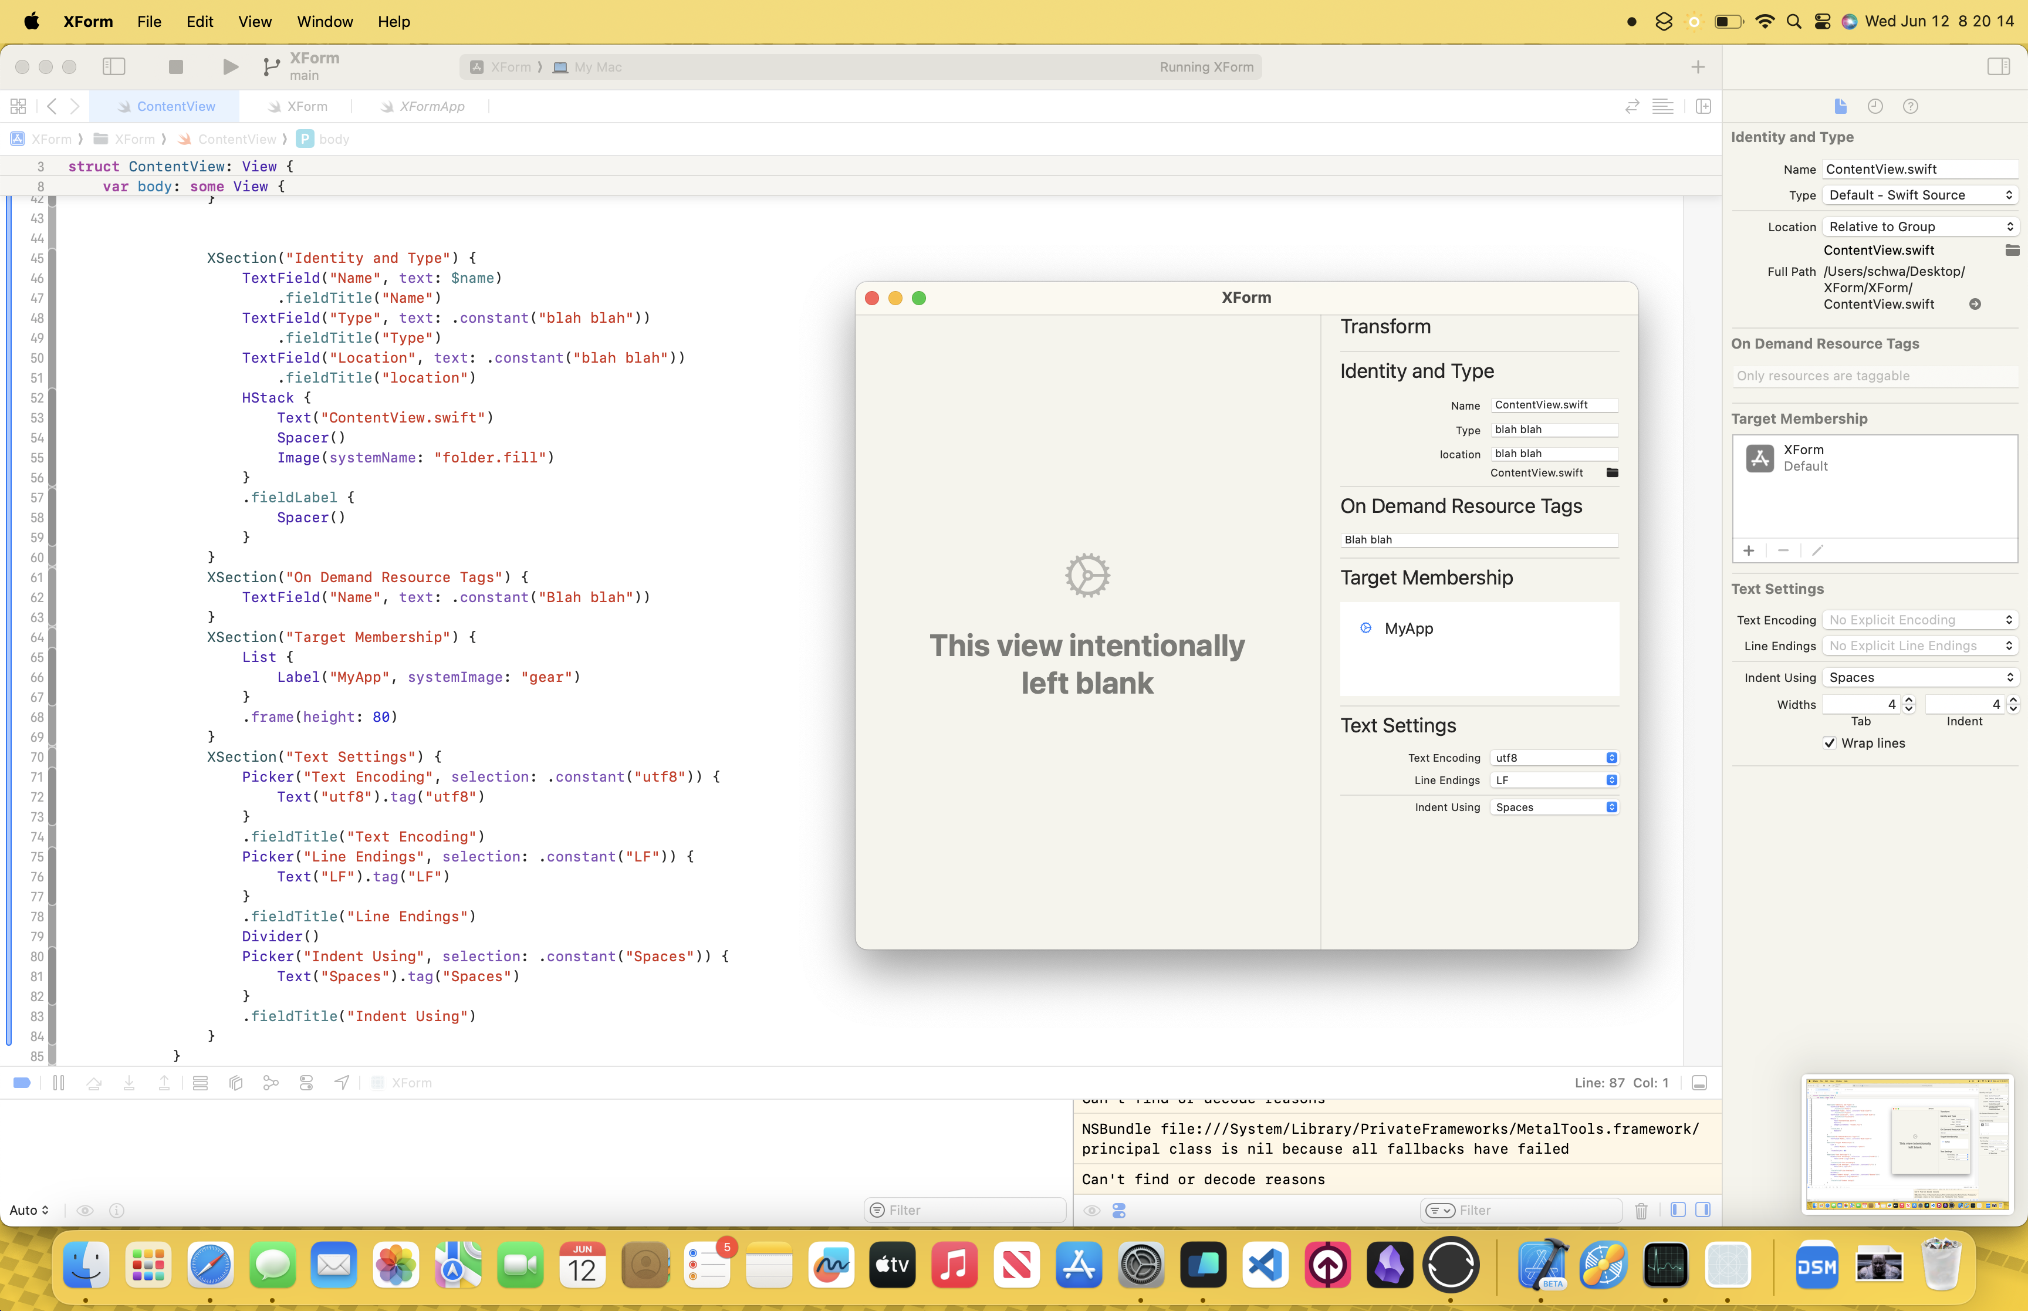
Task: Switch to the XForm editor tab
Action: pos(297,106)
